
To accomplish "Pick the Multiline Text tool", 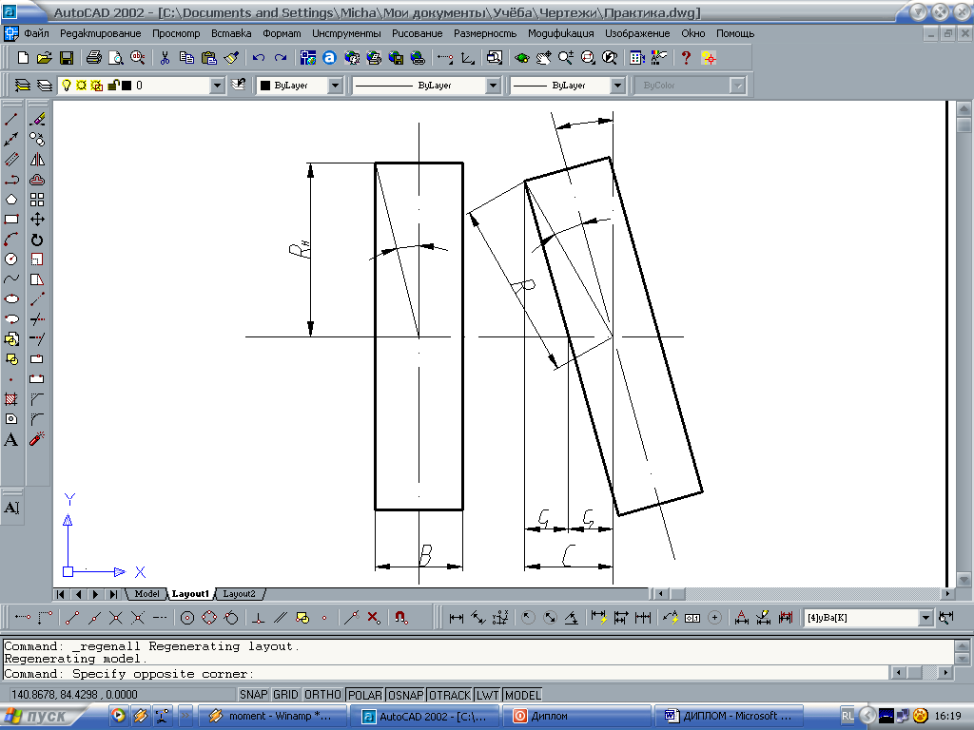I will point(11,439).
